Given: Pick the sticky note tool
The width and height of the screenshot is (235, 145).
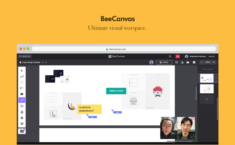Looking at the screenshot, I should [x=22, y=88].
